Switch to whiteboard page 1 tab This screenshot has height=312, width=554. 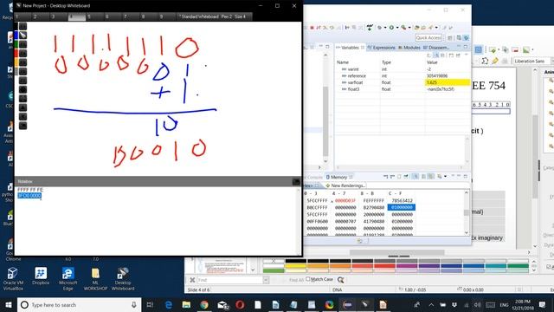(23, 16)
